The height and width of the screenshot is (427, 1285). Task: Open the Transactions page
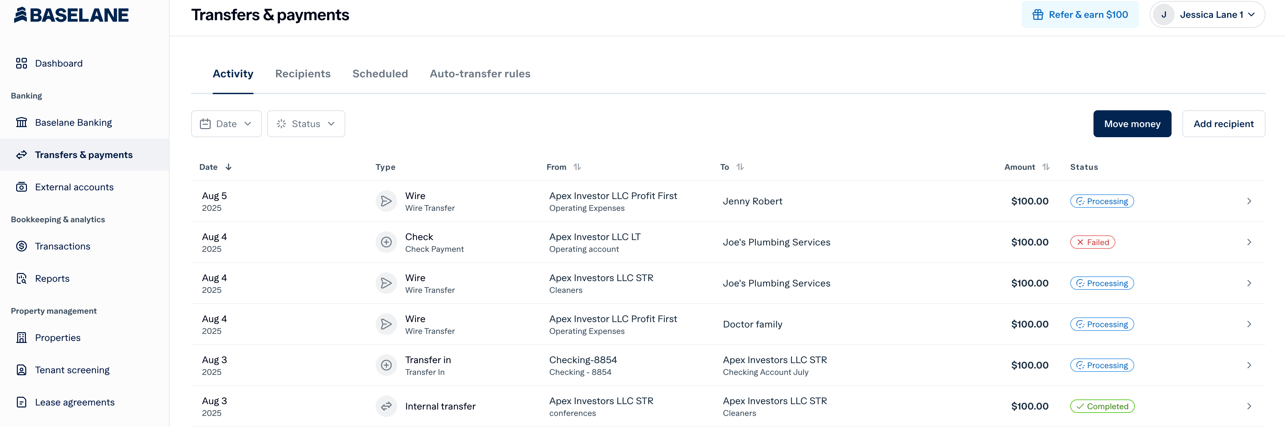(x=84, y=246)
